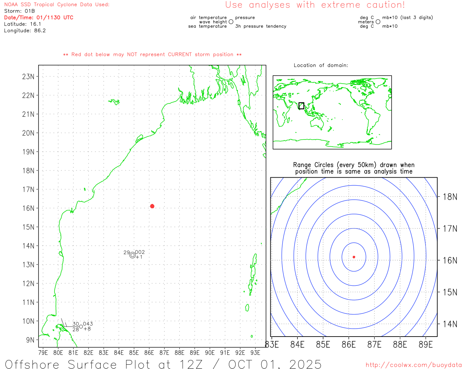This screenshot has width=462, height=369.
Task: Select the "Storm: 01B" text
Action: pos(19,11)
